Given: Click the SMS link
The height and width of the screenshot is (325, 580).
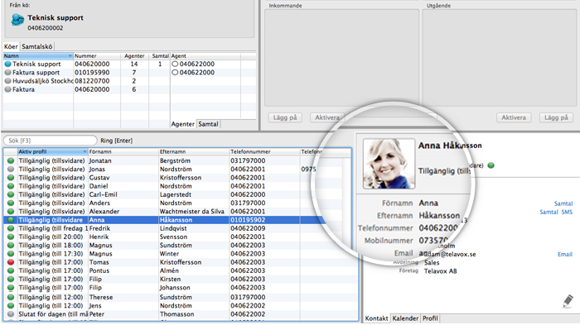Looking at the screenshot, I should 567,212.
